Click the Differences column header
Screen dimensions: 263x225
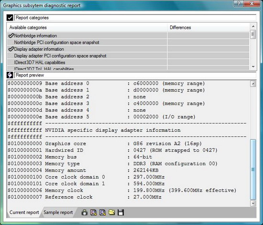point(208,27)
